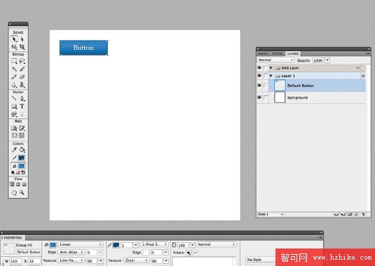
Task: Select the Lasso tool
Action: tap(22, 61)
